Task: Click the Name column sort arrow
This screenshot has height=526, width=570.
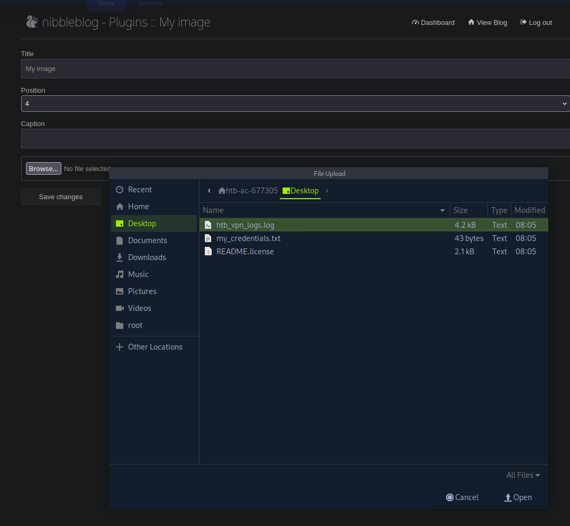Action: [442, 210]
